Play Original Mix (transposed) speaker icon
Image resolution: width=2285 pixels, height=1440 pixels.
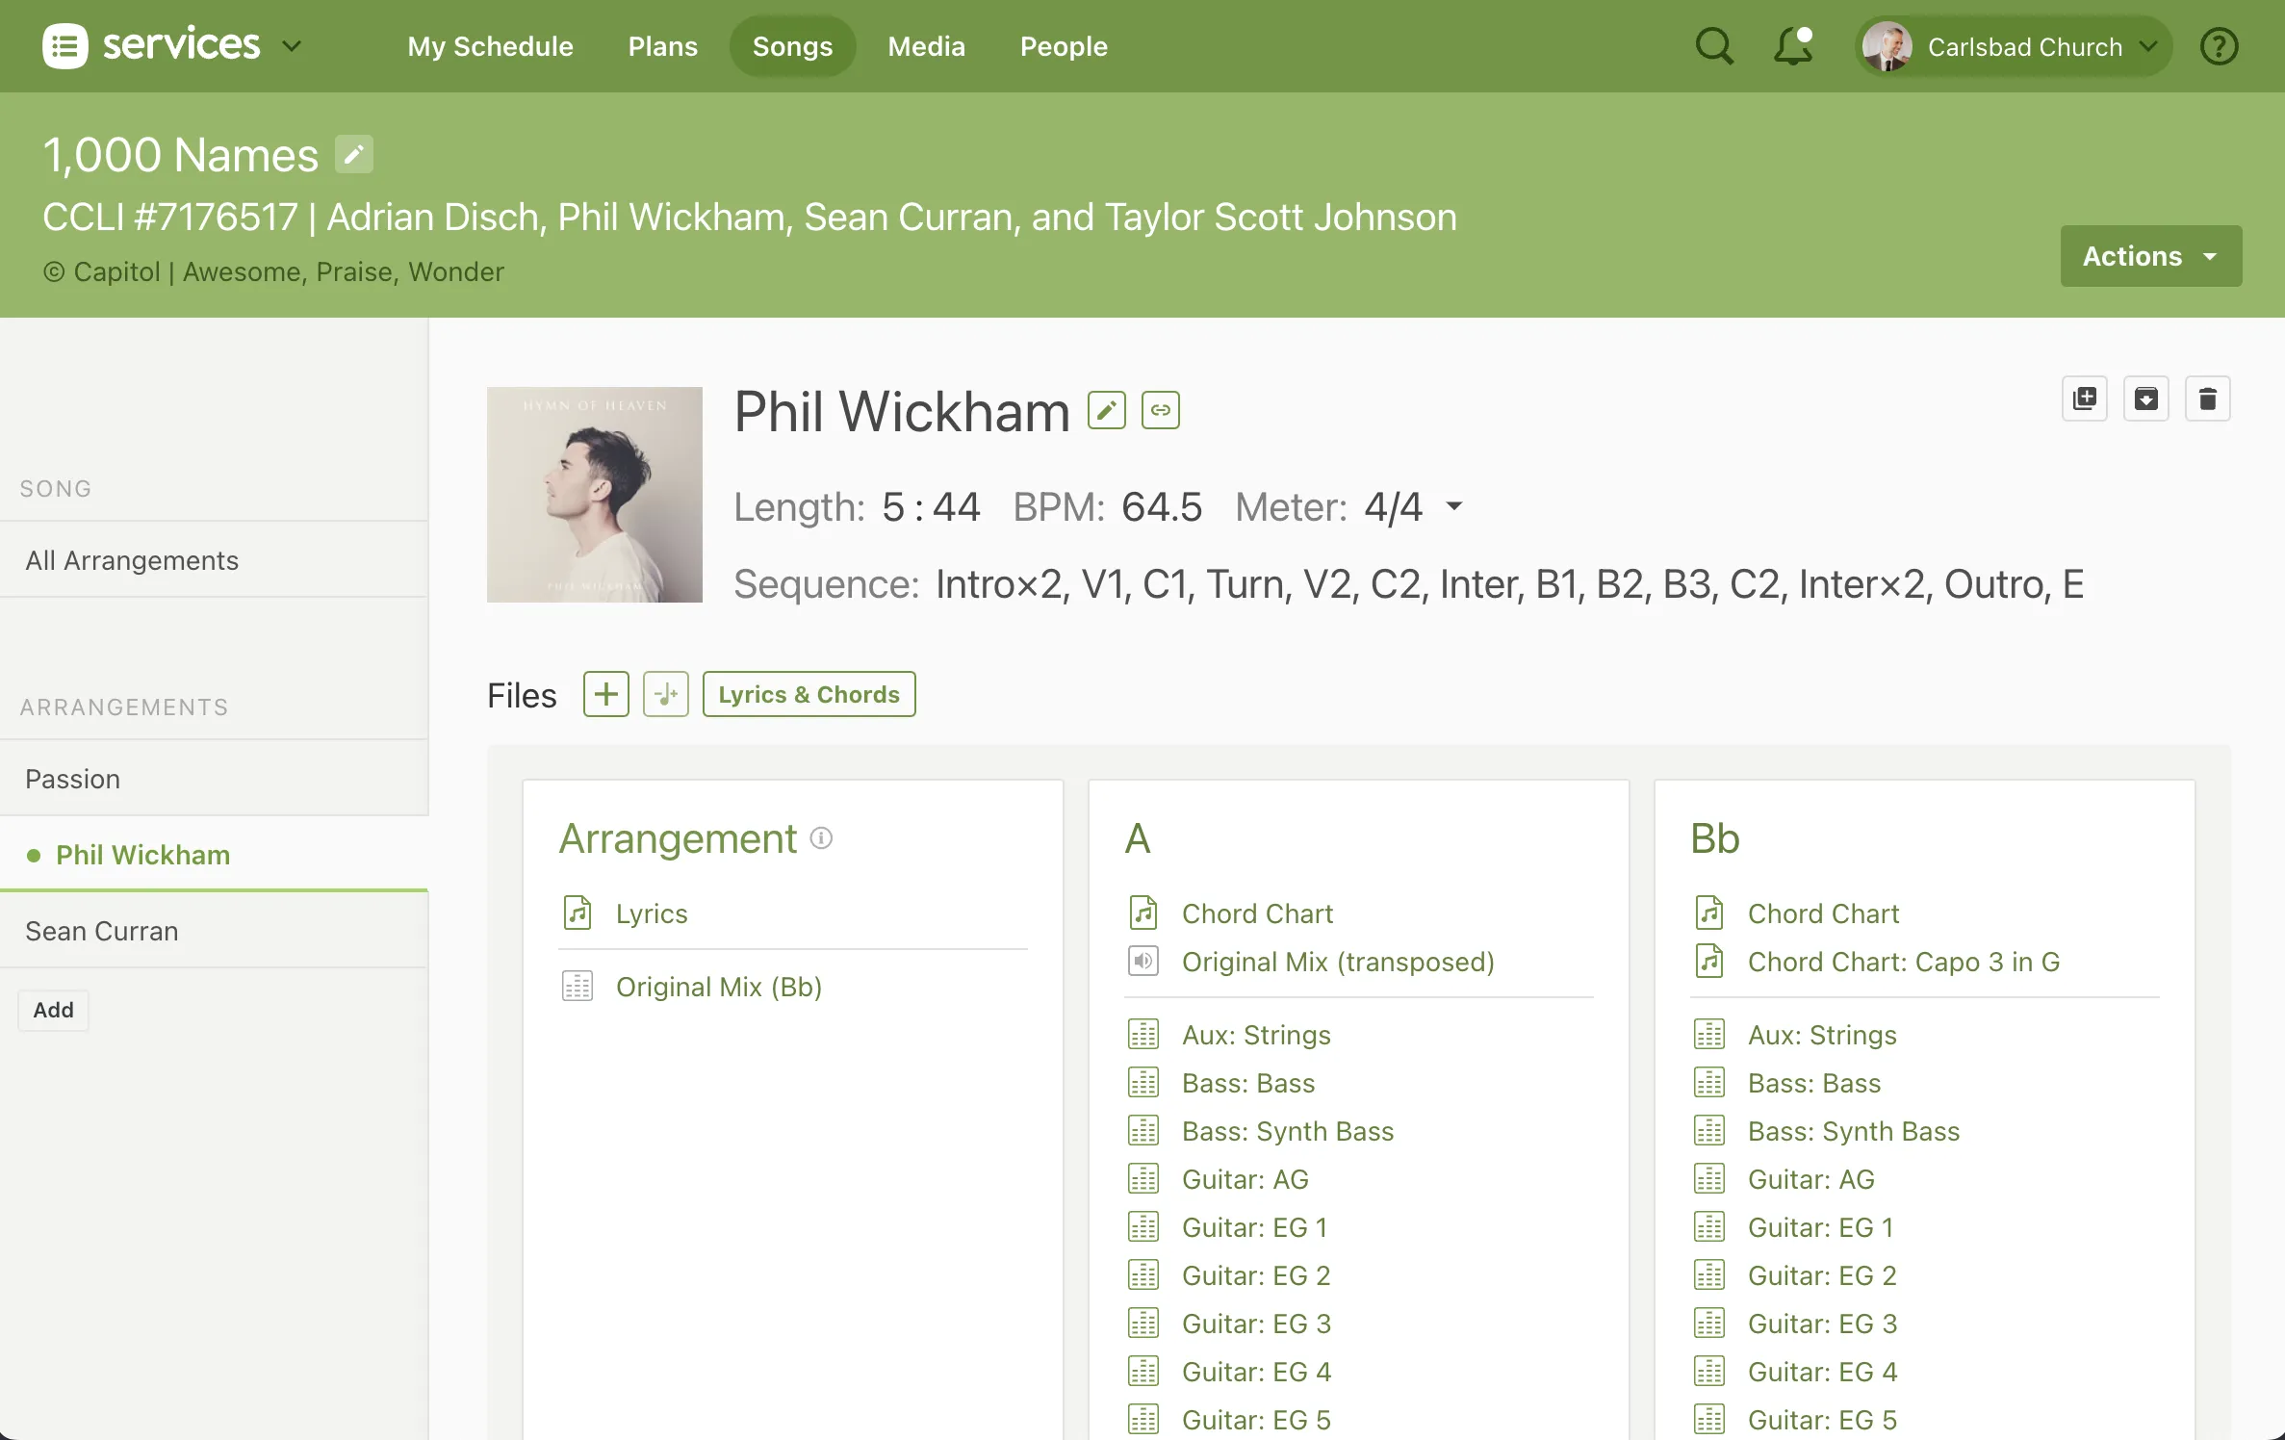[1142, 961]
